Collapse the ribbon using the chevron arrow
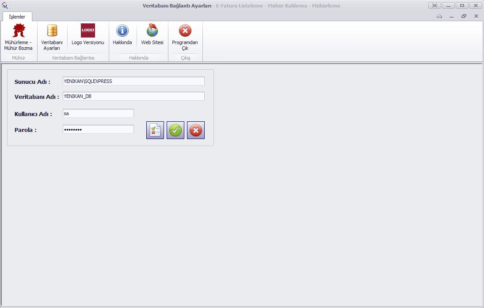Image resolution: width=484 pixels, height=308 pixels. coord(439,16)
